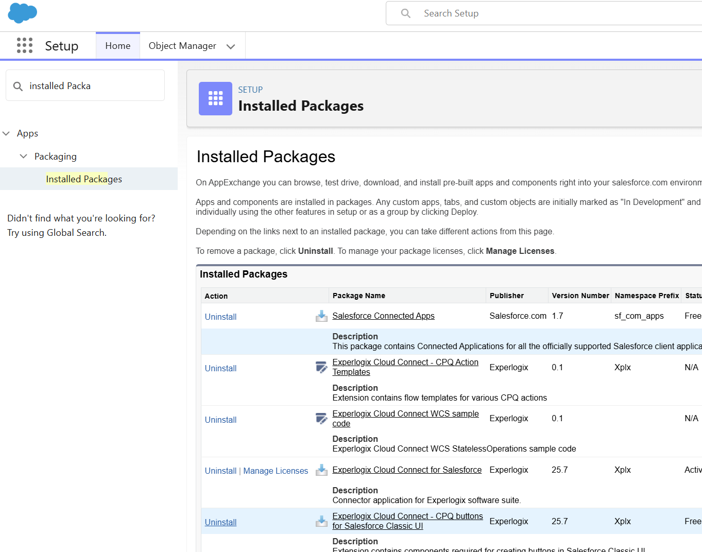Open the App Launcher dots grid
The image size is (702, 552).
click(x=25, y=45)
